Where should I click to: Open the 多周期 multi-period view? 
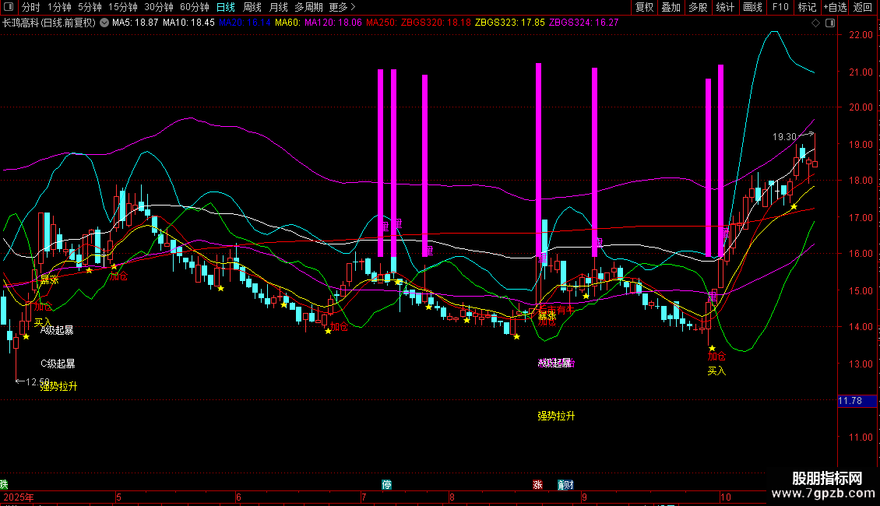click(308, 8)
